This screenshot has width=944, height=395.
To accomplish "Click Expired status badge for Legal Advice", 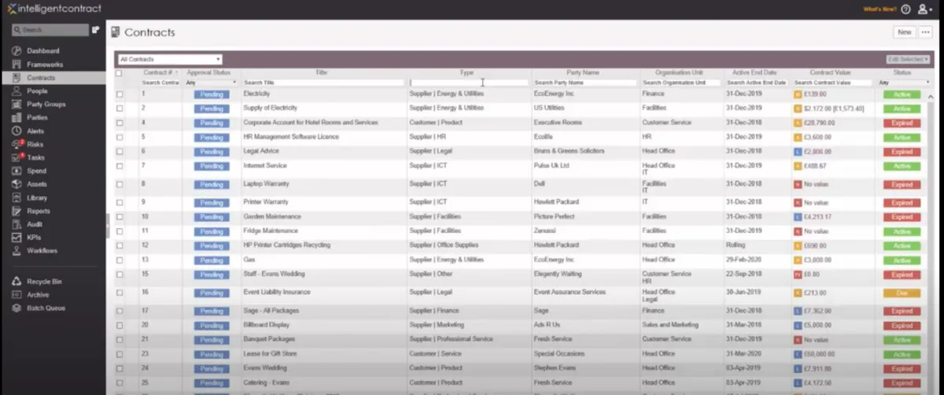I will 902,153.
